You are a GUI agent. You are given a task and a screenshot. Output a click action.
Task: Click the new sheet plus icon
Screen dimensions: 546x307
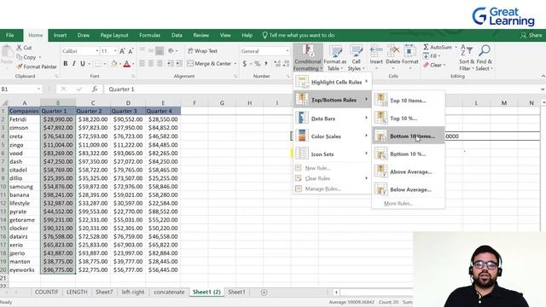coord(264,293)
